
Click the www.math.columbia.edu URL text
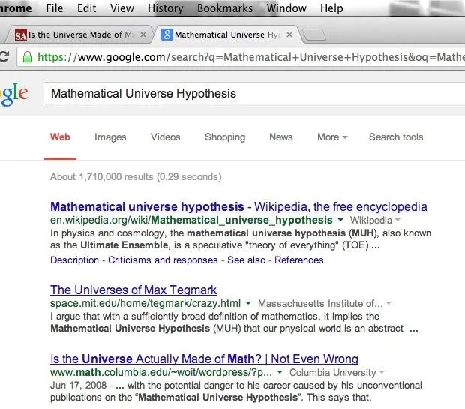click(x=161, y=372)
